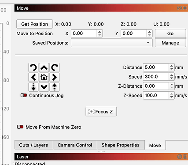Click the Focus Z button
The image size is (188, 165).
[101, 112]
